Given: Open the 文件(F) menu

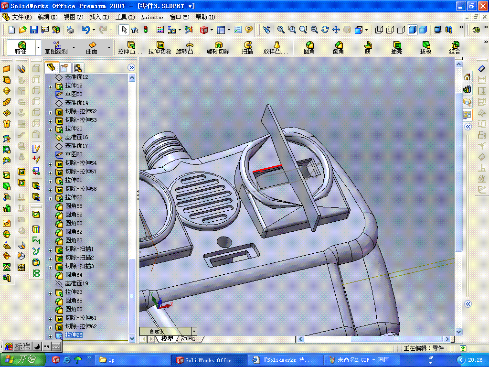Looking at the screenshot, I should (21, 17).
